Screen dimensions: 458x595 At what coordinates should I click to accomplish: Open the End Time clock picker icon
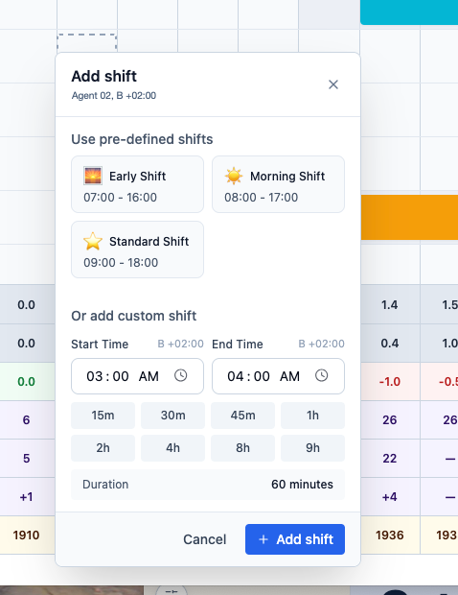click(x=322, y=375)
